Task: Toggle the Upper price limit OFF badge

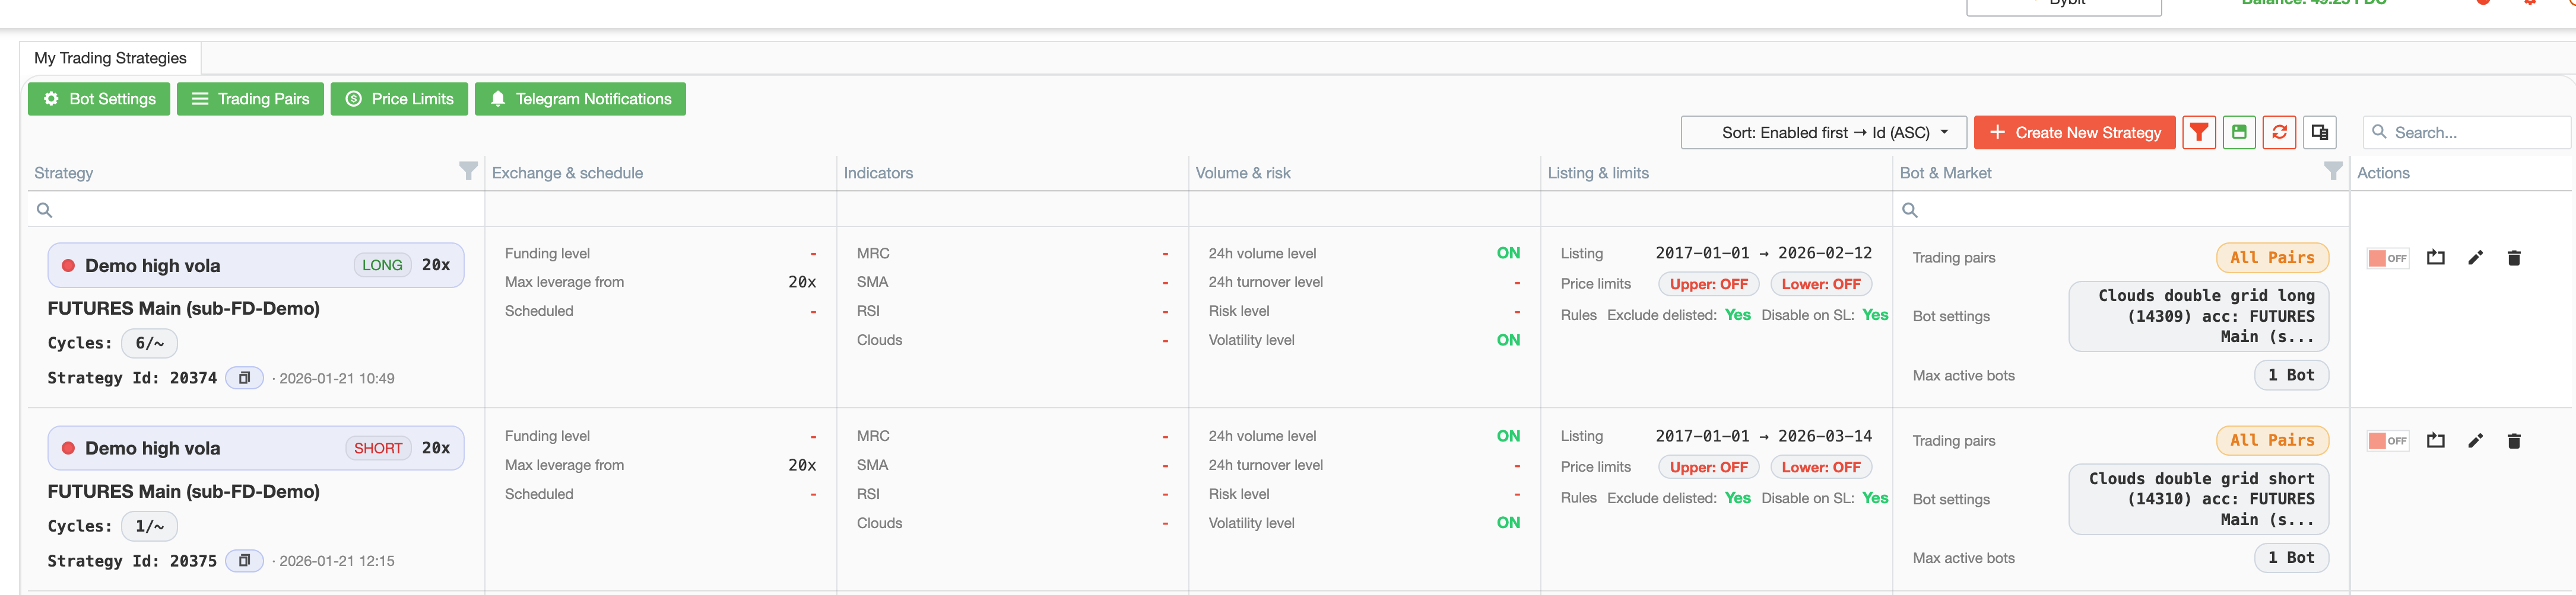Action: 1709,283
